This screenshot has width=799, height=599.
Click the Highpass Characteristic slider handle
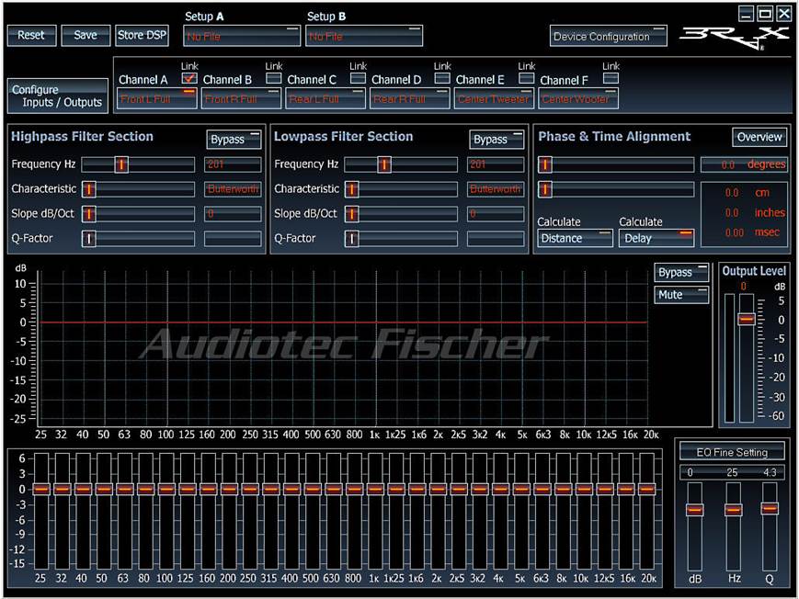pyautogui.click(x=88, y=189)
